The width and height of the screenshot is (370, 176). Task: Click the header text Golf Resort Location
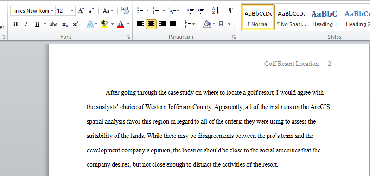(x=291, y=64)
